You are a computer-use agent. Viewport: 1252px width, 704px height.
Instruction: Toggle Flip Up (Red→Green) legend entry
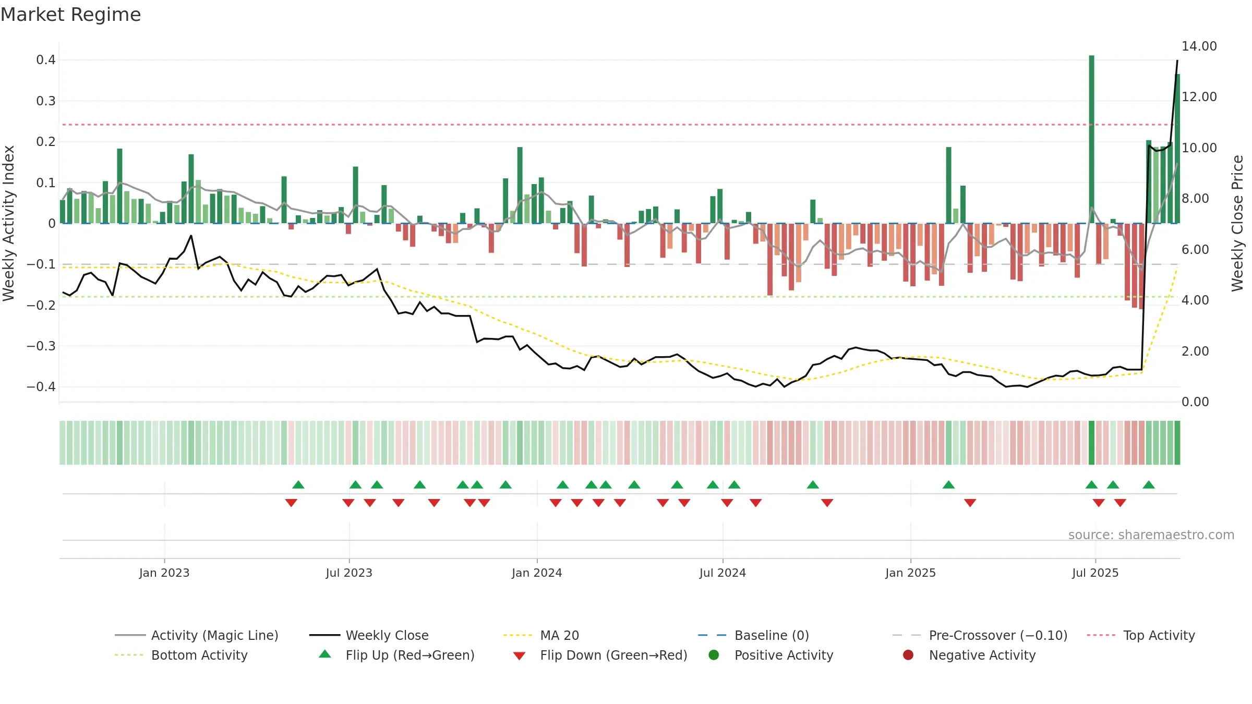click(x=396, y=655)
